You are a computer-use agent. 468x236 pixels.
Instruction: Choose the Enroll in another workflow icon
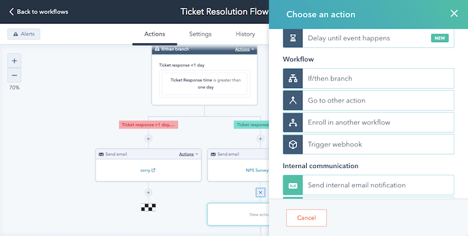point(292,123)
